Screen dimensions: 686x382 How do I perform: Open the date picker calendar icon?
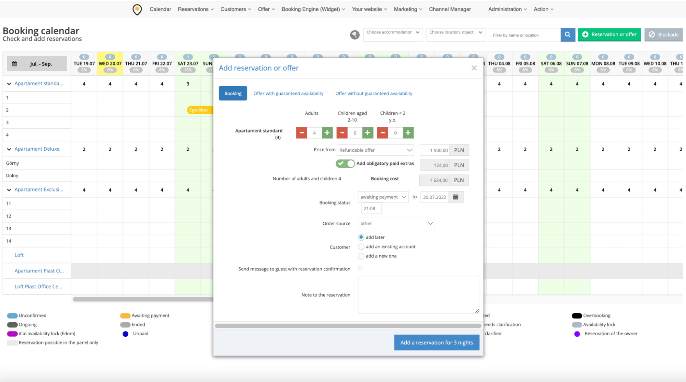[x=456, y=197]
